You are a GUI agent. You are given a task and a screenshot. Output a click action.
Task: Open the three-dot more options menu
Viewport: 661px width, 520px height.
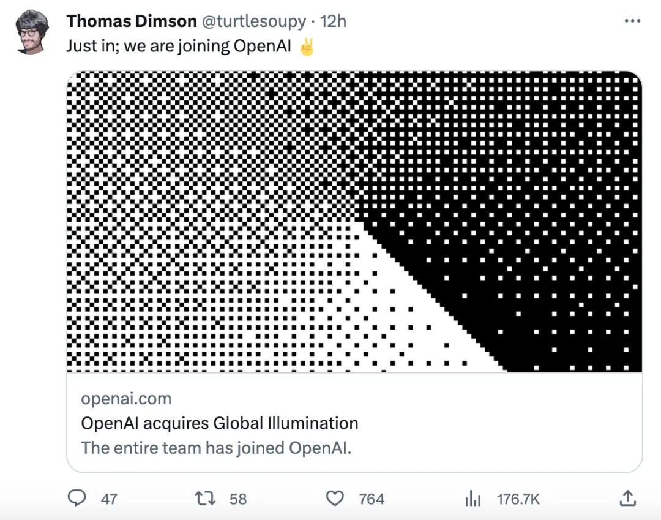[x=632, y=21]
